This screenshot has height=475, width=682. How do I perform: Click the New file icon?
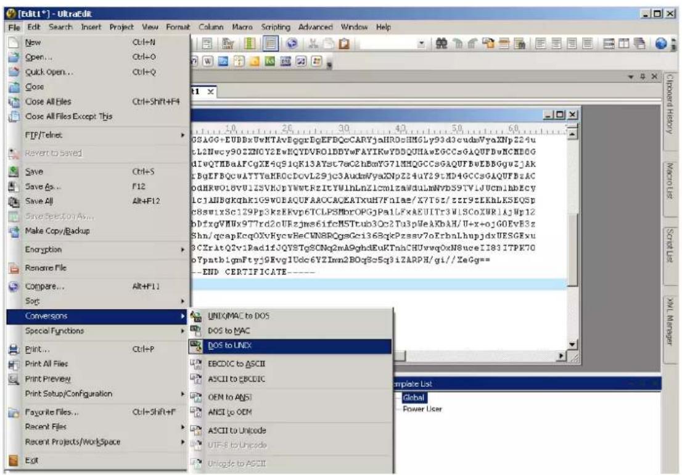(14, 42)
